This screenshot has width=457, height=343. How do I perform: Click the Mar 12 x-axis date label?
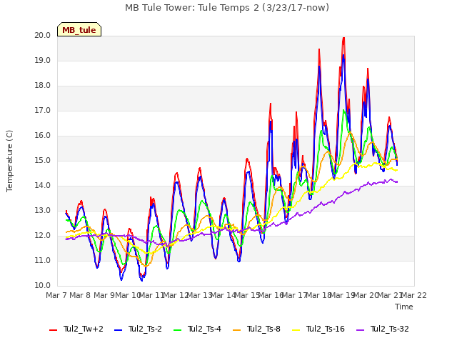(x=176, y=295)
